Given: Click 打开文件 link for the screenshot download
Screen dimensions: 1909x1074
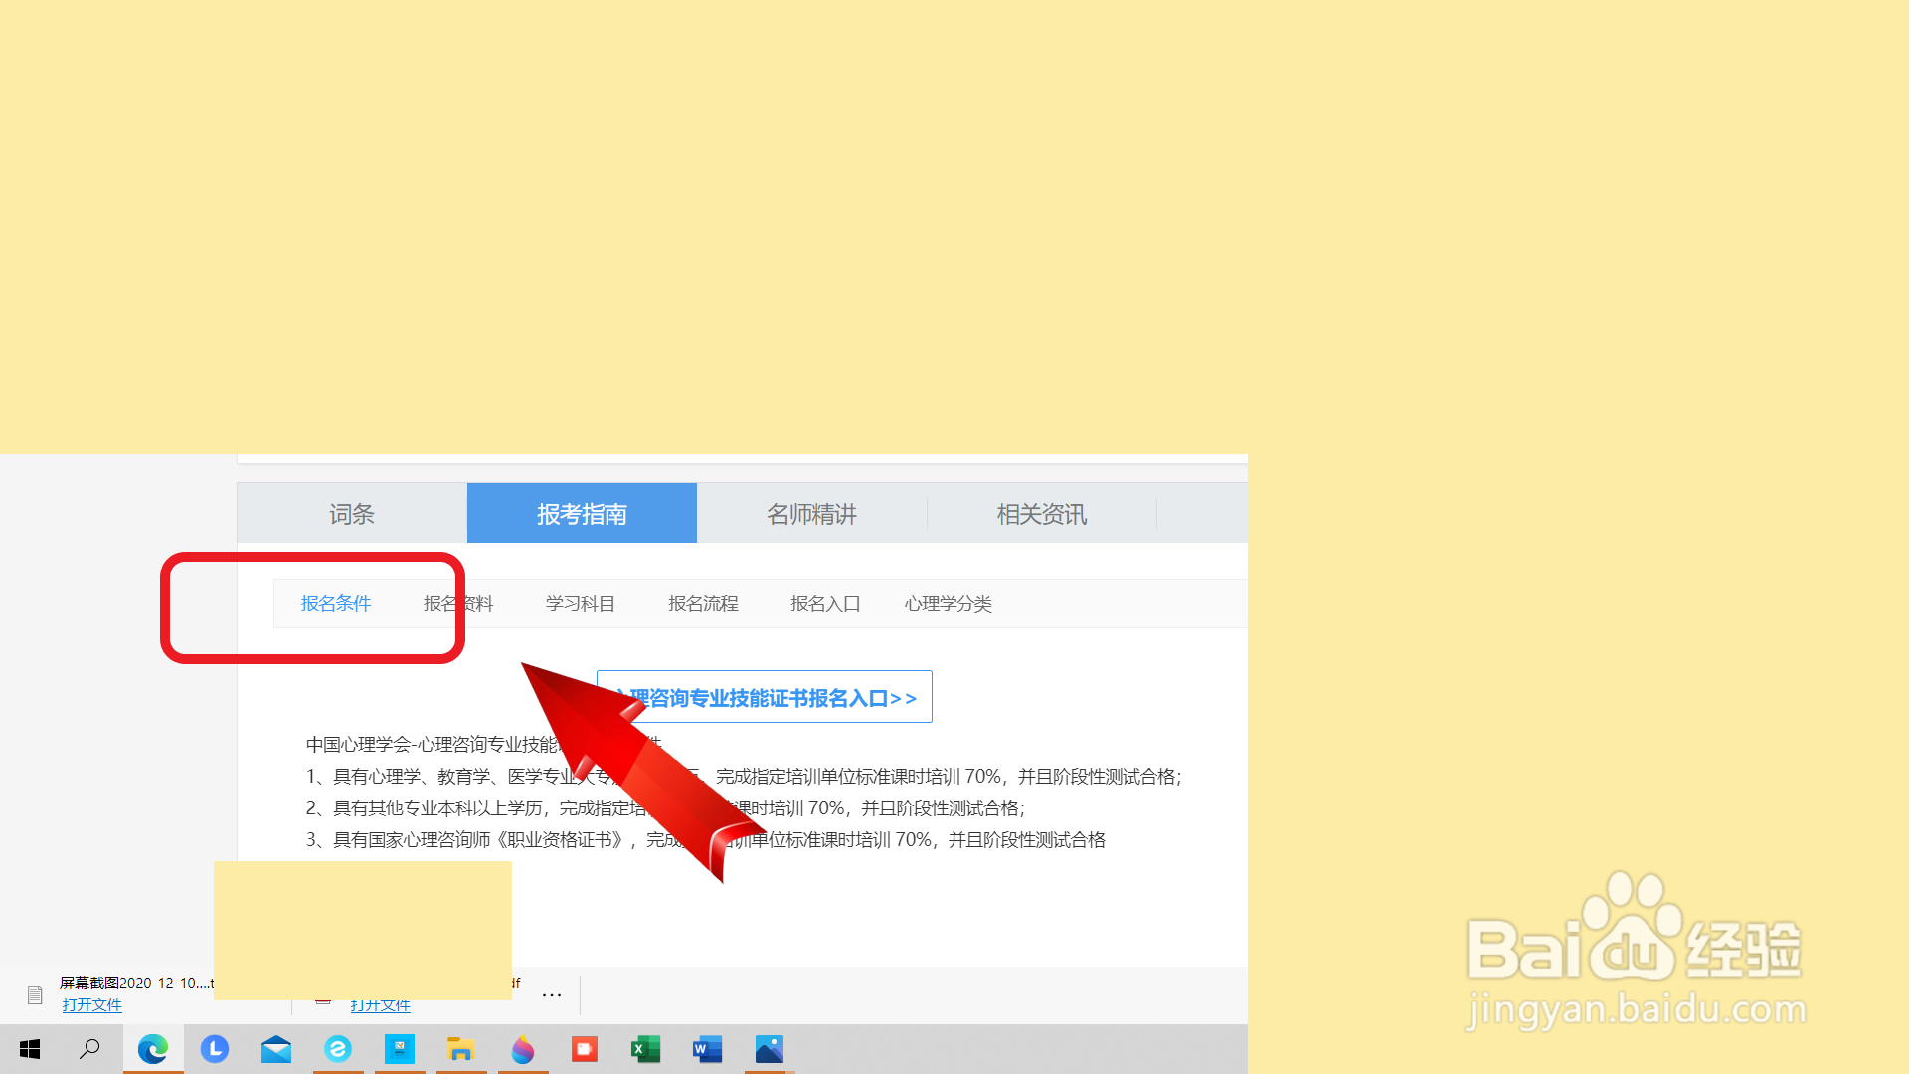Looking at the screenshot, I should click(92, 1005).
